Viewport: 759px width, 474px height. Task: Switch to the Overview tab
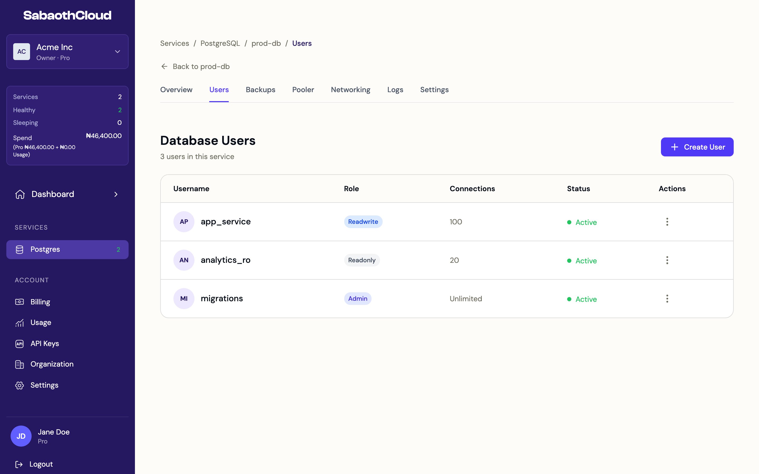pos(176,90)
